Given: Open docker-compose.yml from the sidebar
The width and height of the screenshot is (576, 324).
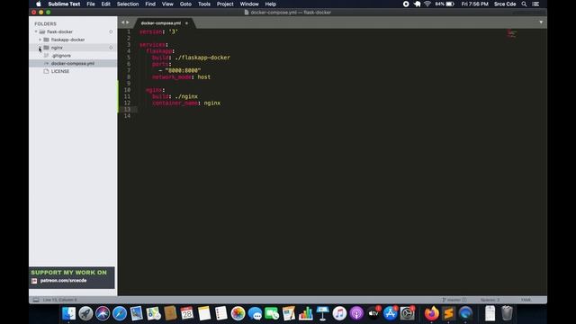Looking at the screenshot, I should click(73, 63).
